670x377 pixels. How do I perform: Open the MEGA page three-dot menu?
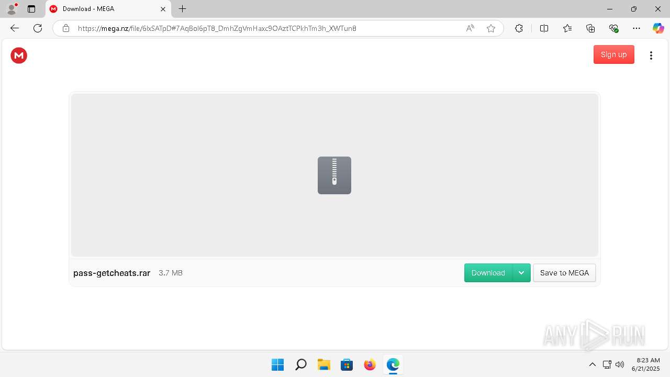651,56
